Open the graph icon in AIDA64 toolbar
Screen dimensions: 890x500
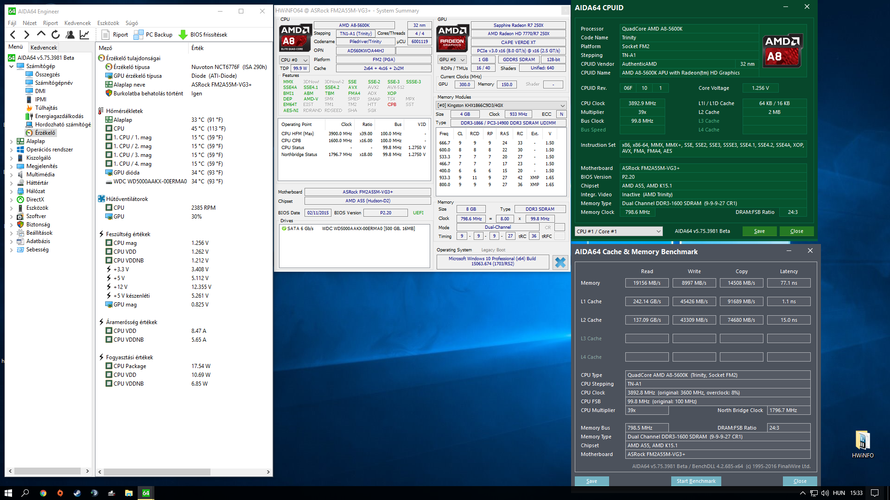click(84, 35)
